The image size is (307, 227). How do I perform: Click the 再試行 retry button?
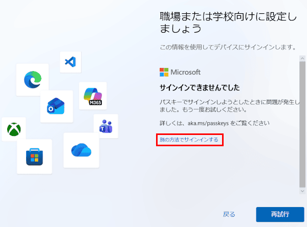click(280, 214)
